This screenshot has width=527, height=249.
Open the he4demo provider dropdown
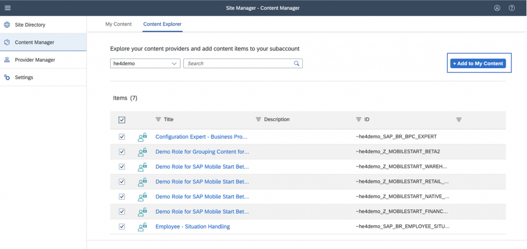click(x=145, y=63)
